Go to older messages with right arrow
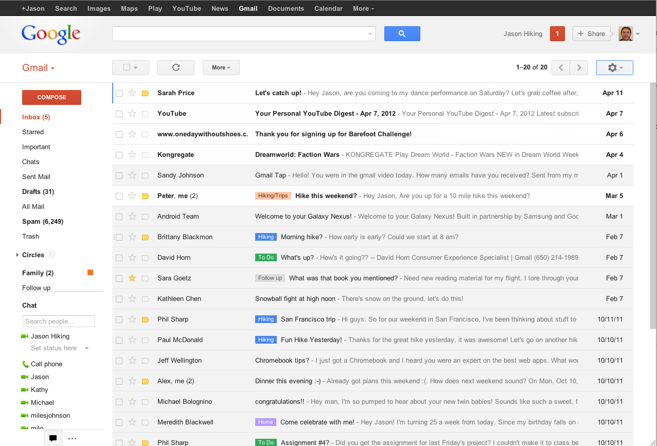 click(579, 67)
